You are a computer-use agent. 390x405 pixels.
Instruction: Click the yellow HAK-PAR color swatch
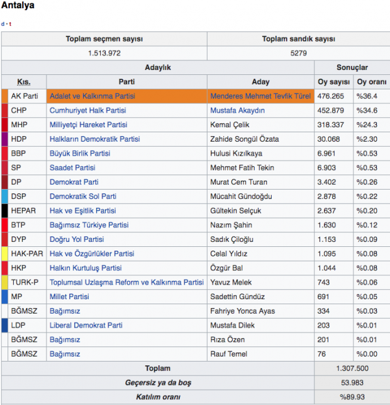[4, 254]
